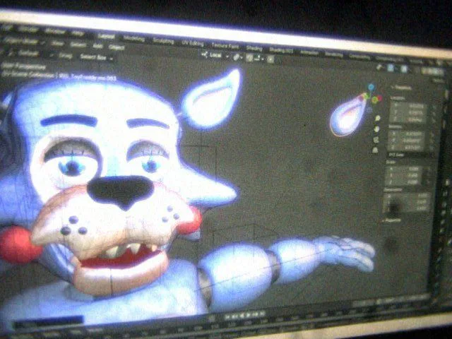Click the jump to end playback button
Screen dimensions: 452x339
pos(262,314)
